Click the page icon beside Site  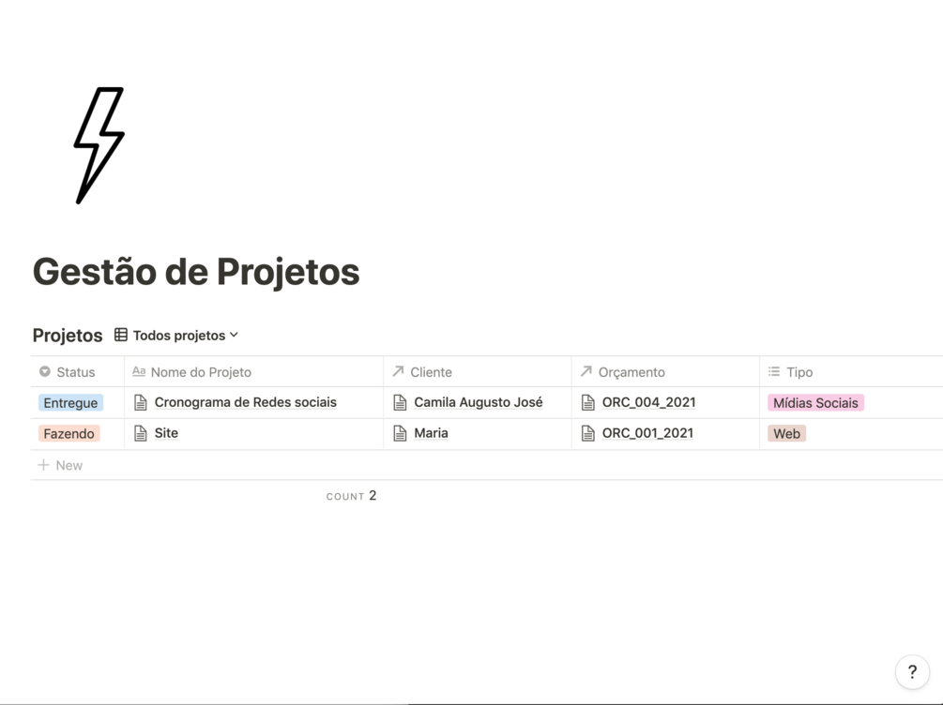click(x=141, y=433)
